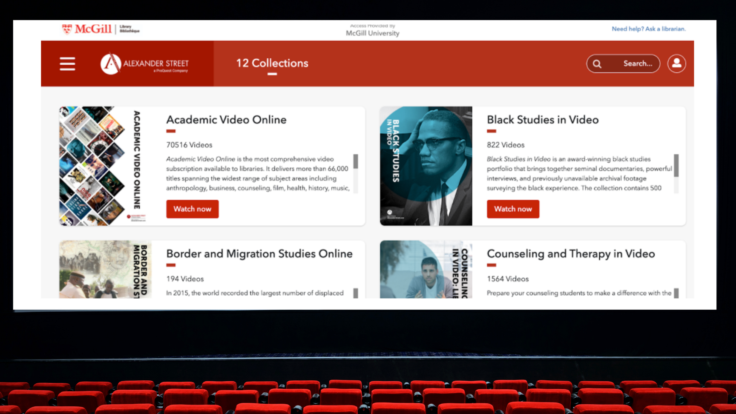Select the 12 Collections tab
This screenshot has width=736, height=414.
272,63
